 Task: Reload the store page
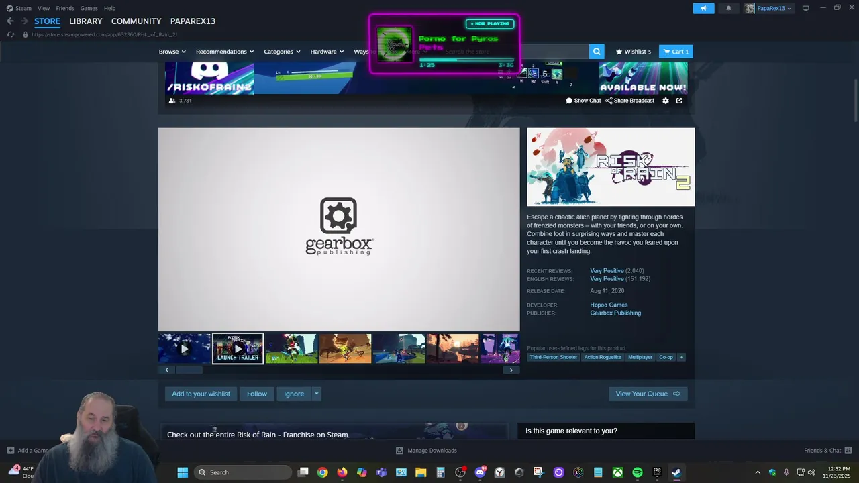point(10,34)
